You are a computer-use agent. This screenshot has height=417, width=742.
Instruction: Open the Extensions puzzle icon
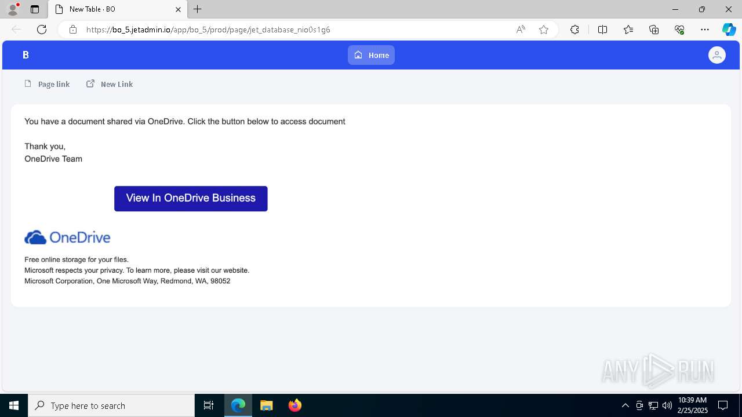pos(574,30)
